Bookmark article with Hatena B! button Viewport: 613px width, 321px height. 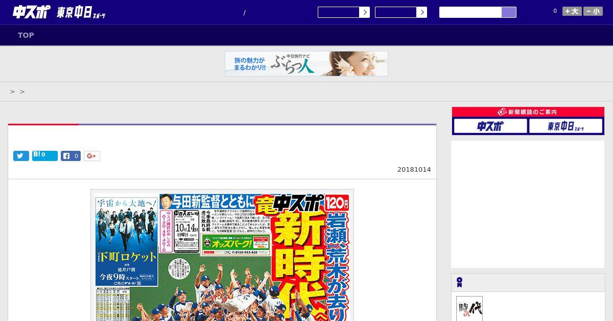45,156
